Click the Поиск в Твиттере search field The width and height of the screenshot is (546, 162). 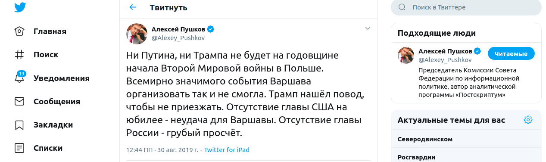[466, 7]
